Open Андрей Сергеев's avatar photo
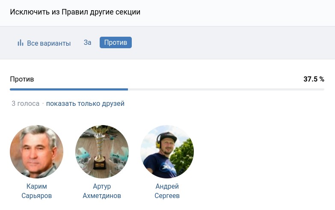This screenshot has height=210, width=335. tap(167, 152)
